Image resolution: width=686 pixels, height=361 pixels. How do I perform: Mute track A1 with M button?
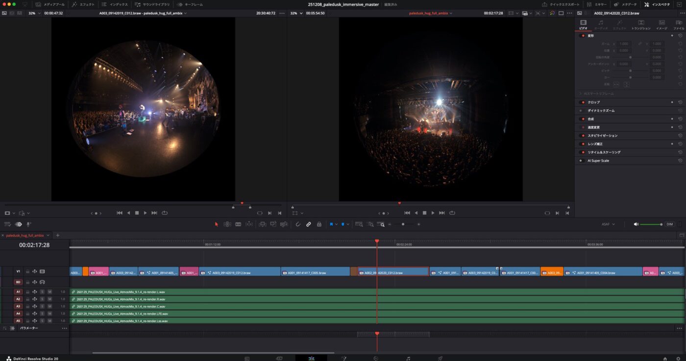coord(49,292)
